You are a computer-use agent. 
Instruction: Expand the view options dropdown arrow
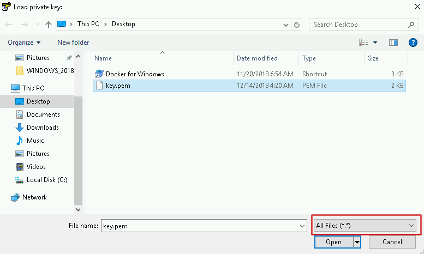coord(375,43)
